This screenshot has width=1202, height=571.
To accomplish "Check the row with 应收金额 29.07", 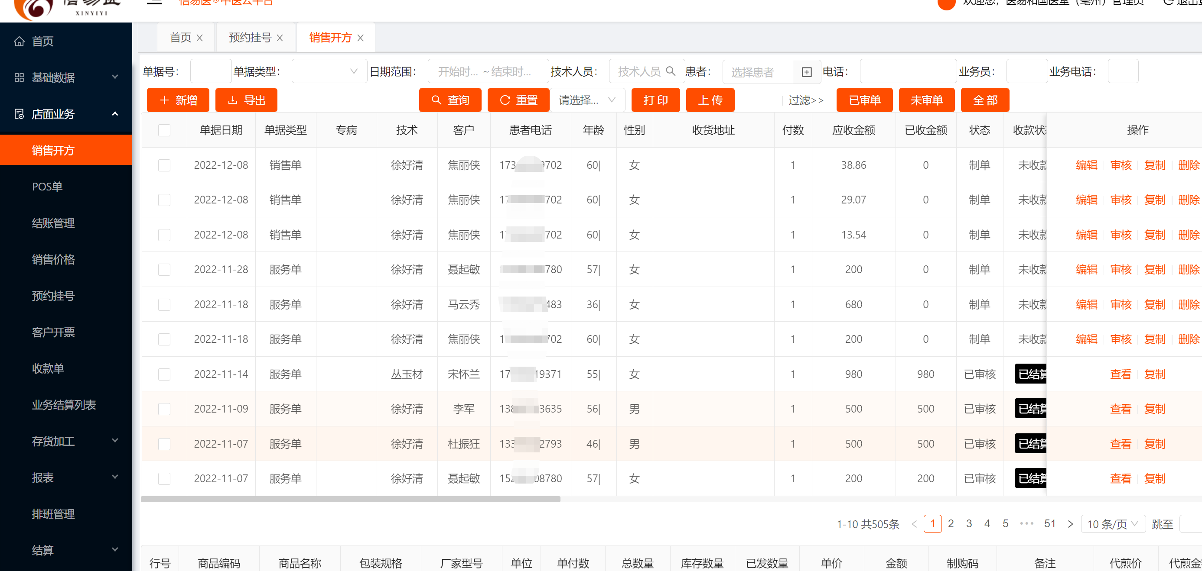I will pyautogui.click(x=164, y=200).
